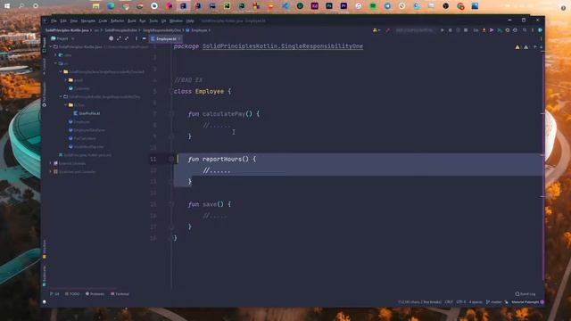Viewport: 571px width, 321px height.
Task: Open Project panel options (three dots)
Action: point(137,38)
